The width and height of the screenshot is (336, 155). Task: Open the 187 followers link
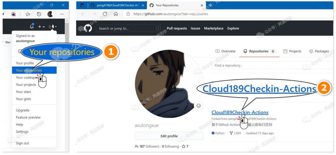pyautogui.click(x=147, y=146)
